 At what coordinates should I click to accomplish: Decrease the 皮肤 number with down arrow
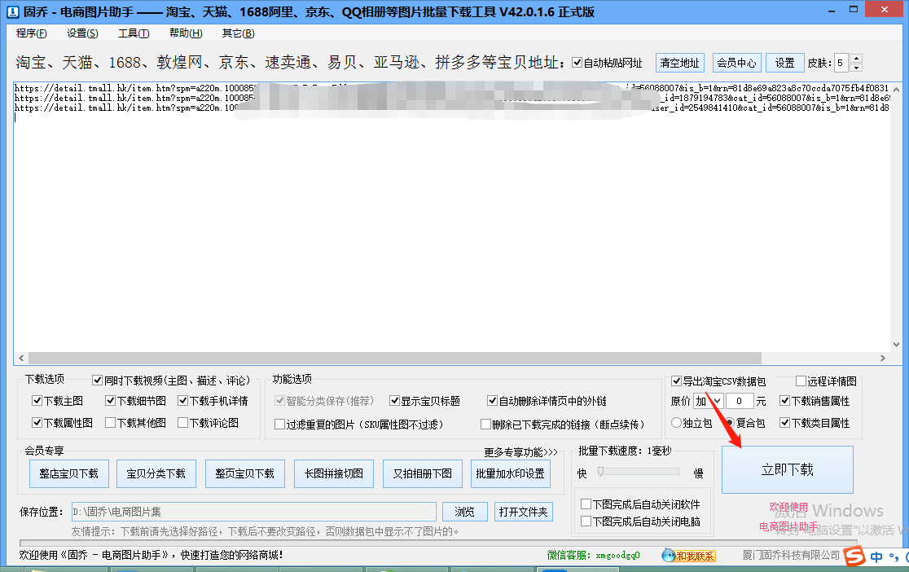point(856,68)
